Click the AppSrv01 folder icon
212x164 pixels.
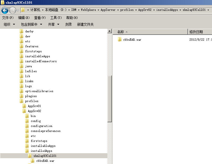click(x=24, y=106)
